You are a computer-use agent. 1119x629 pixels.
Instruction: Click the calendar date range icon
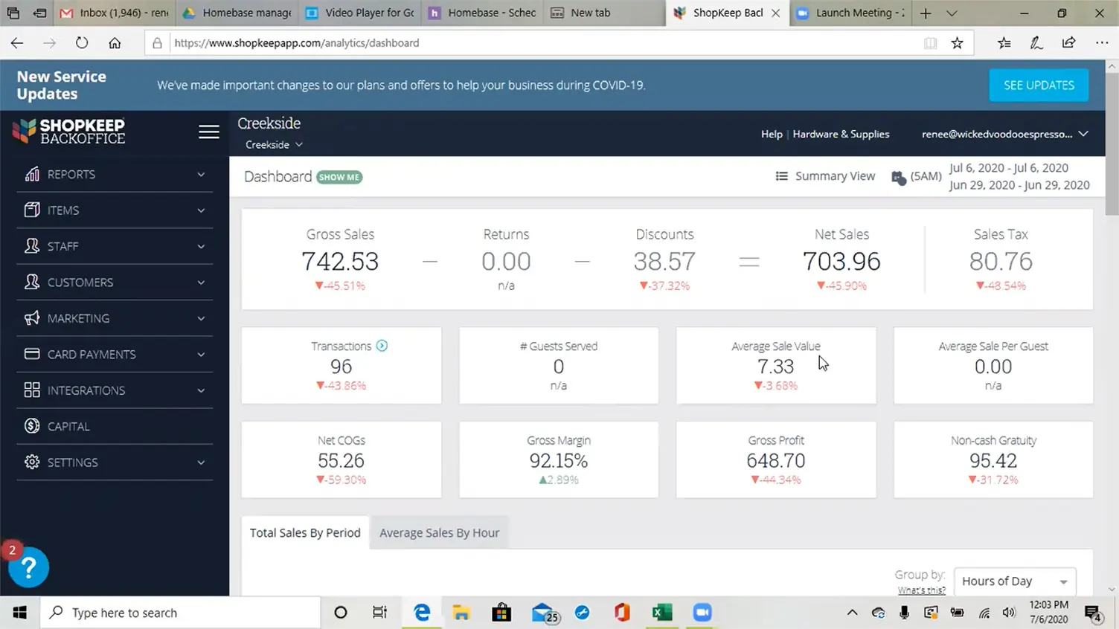click(x=899, y=177)
